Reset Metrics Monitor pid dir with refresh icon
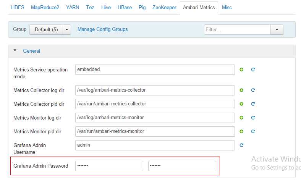 253,131
